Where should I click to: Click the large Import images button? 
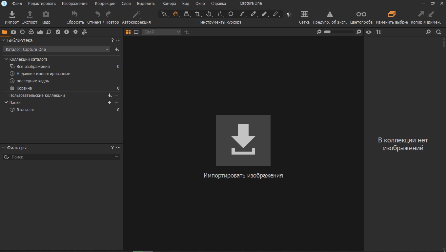tap(243, 140)
